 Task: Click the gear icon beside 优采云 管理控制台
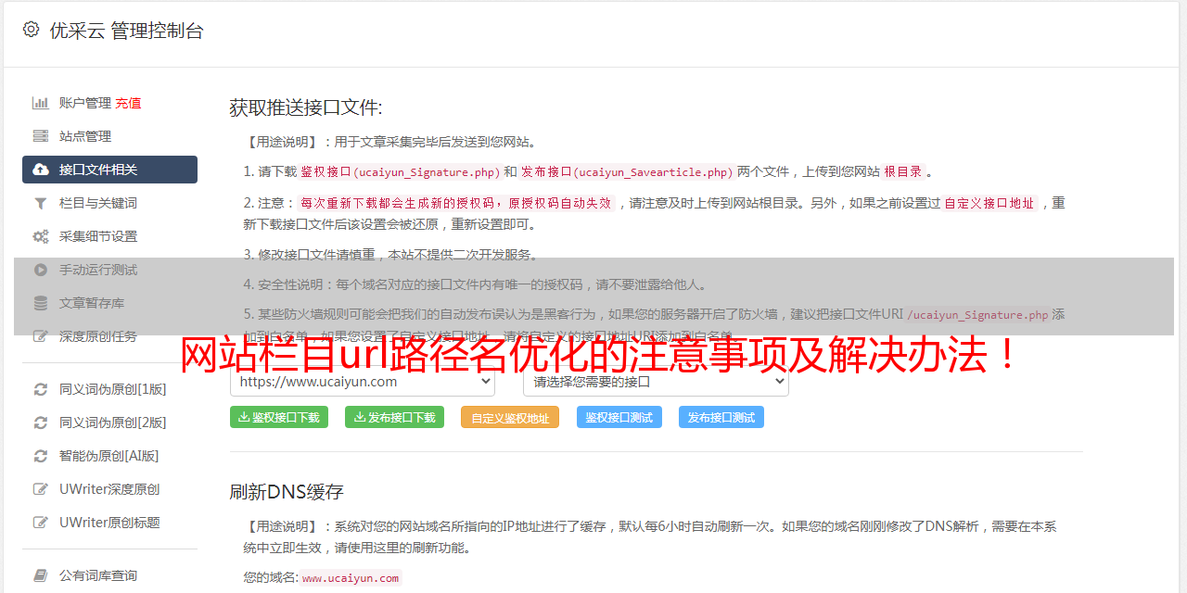click(31, 30)
